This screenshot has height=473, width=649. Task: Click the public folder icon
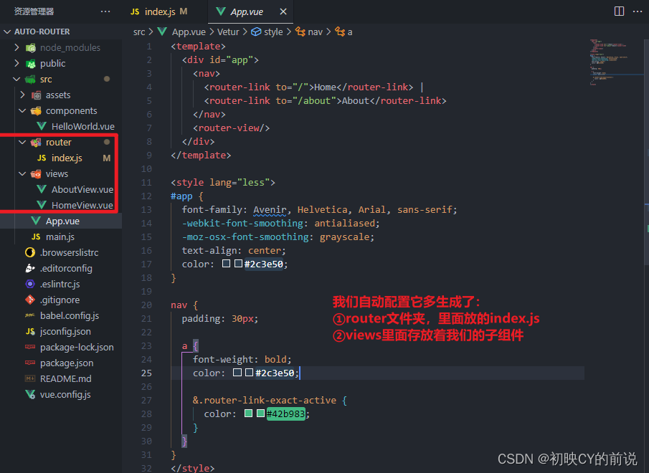pyautogui.click(x=31, y=64)
